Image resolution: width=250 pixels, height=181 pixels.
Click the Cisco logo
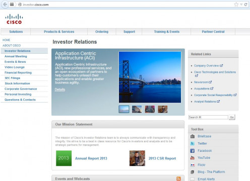pyautogui.click(x=14, y=19)
